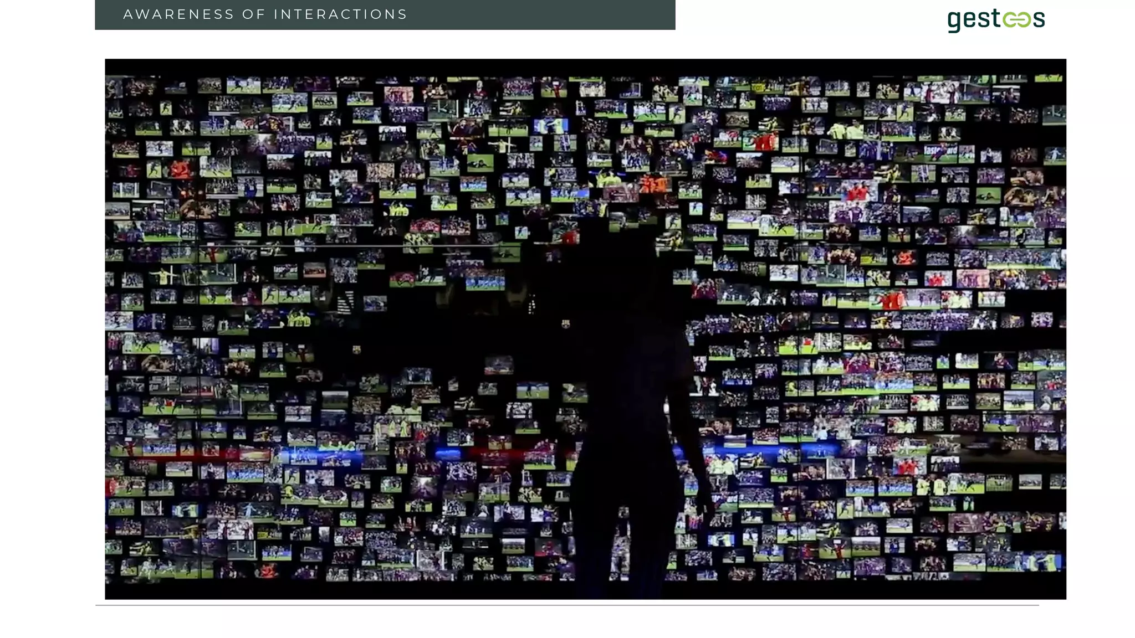Select the red-jersey players thumbnail at top right
Screen dimensions: 1135x638
click(762, 142)
